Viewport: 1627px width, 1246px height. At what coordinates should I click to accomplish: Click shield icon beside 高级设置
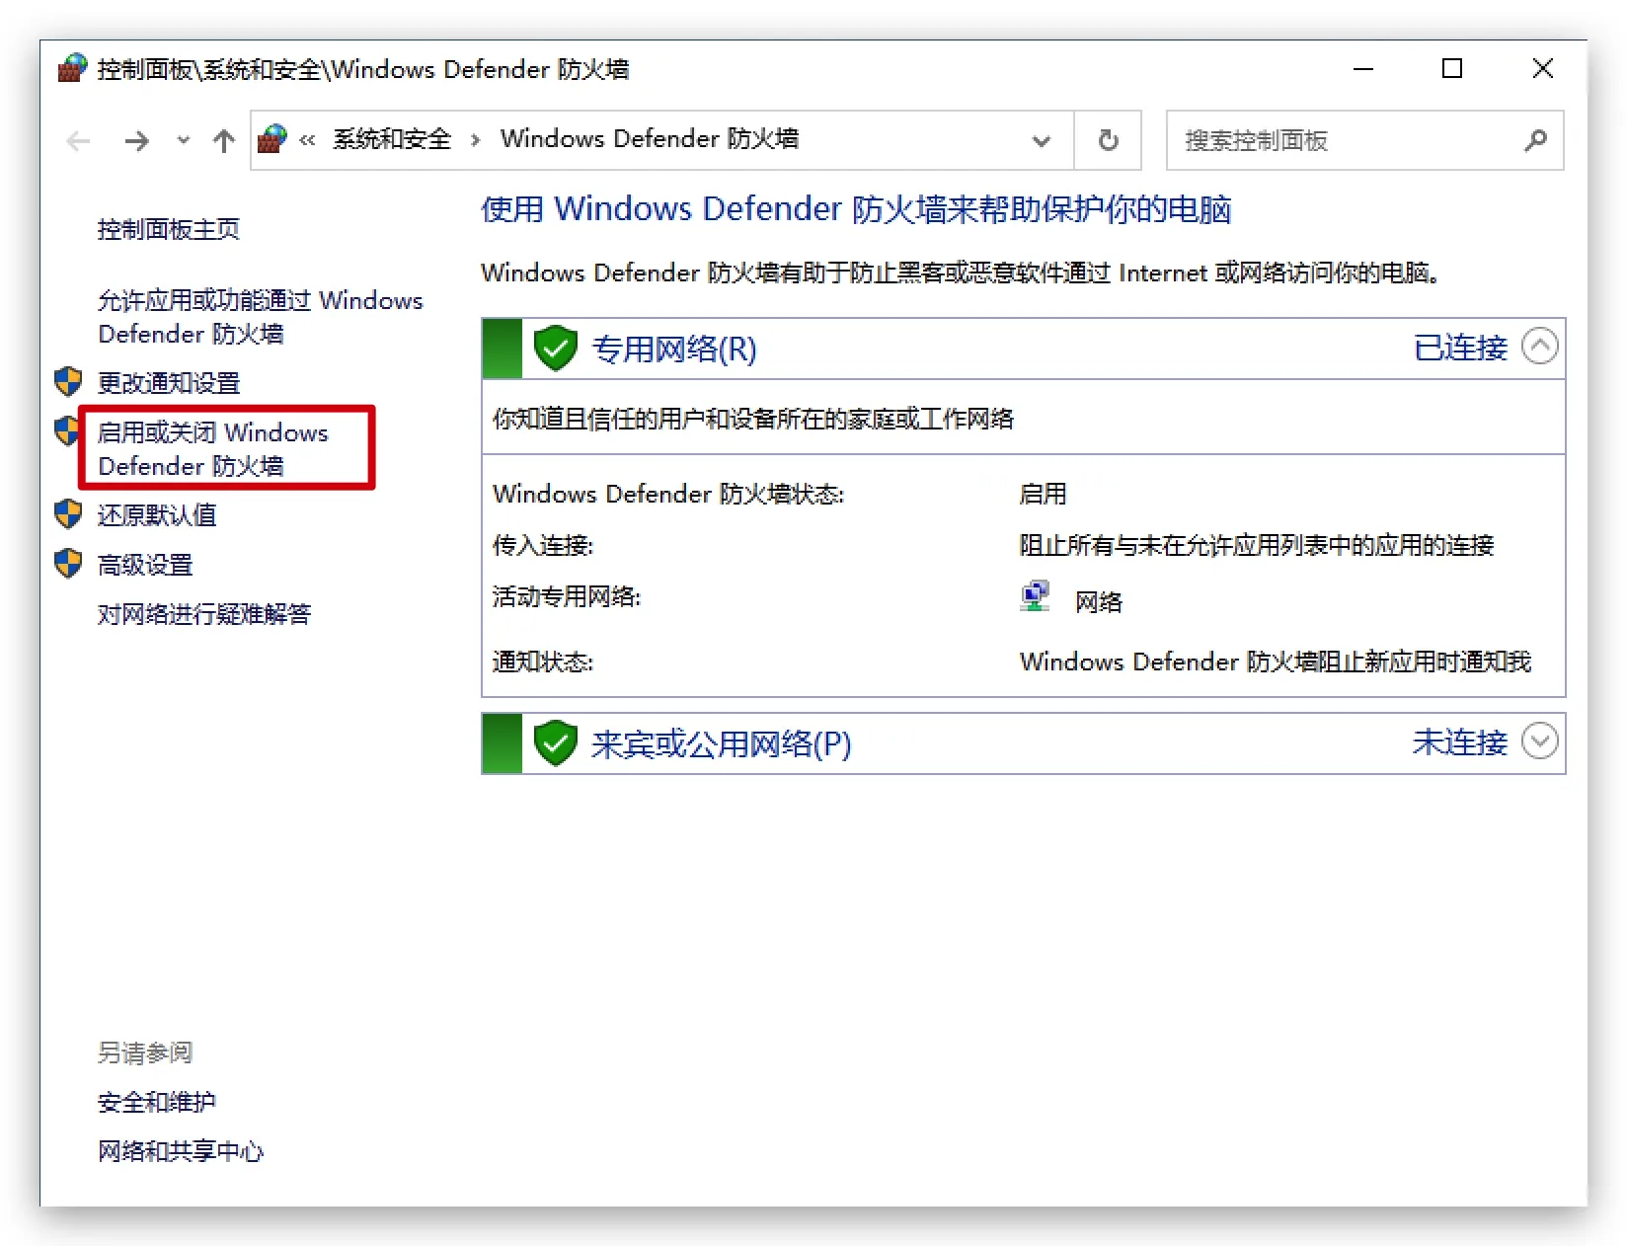(x=68, y=563)
